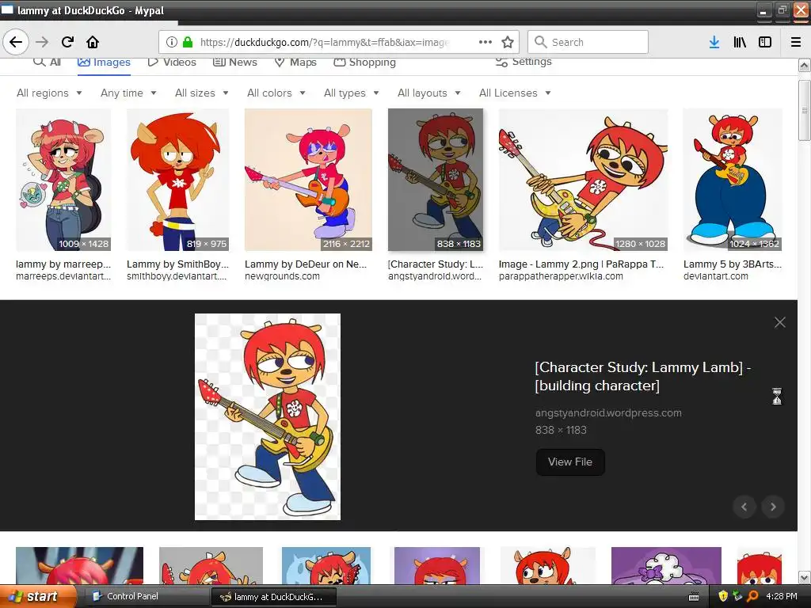The image size is (811, 608).
Task: Expand the All colors filter
Action: [x=276, y=93]
